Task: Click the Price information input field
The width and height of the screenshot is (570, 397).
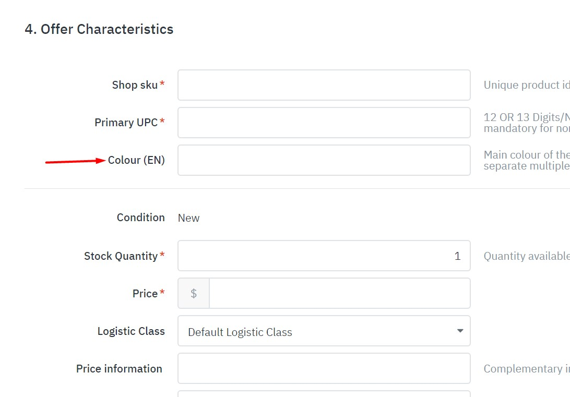Action: tap(324, 369)
